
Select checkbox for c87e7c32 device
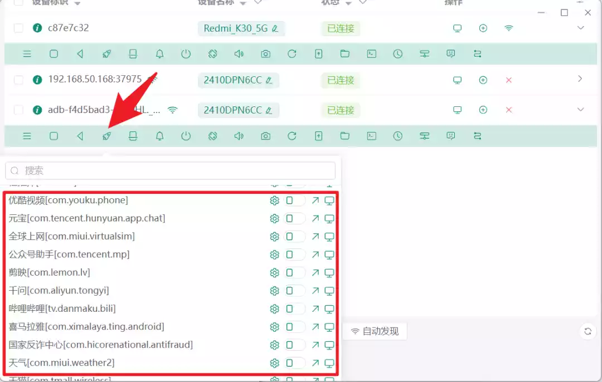tap(18, 28)
